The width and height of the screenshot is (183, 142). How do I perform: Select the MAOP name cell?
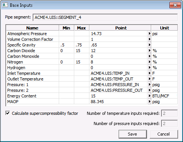(x=33, y=102)
